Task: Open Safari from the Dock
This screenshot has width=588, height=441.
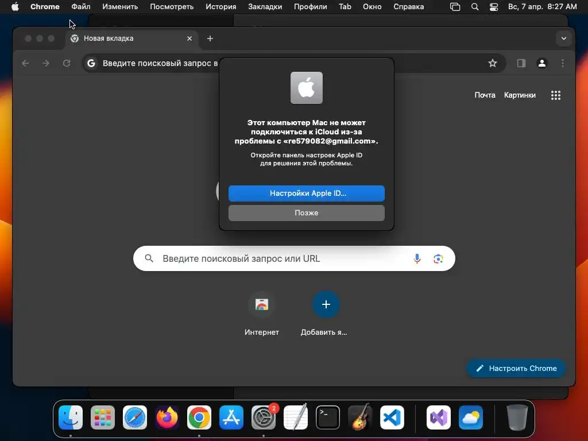Action: coord(135,417)
